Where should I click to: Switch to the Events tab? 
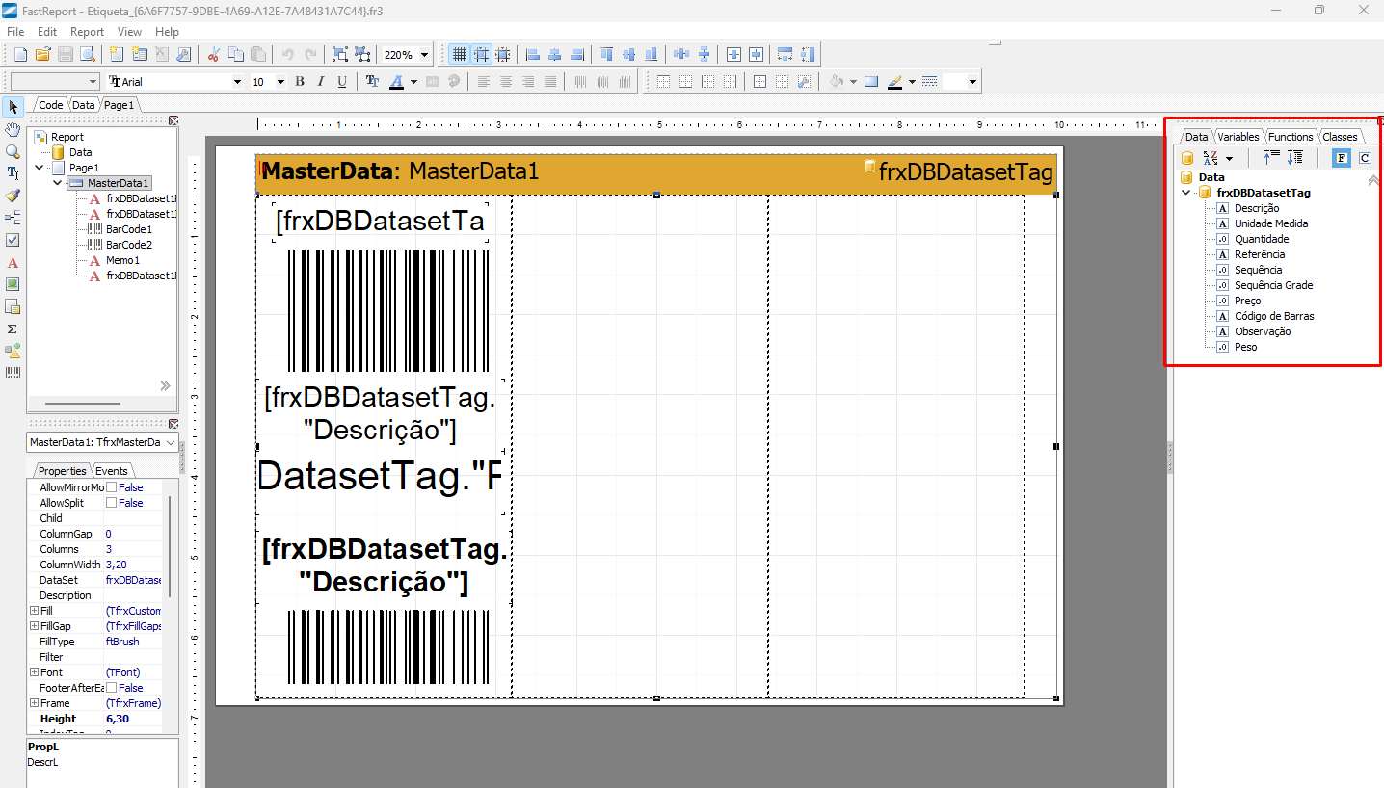(111, 471)
